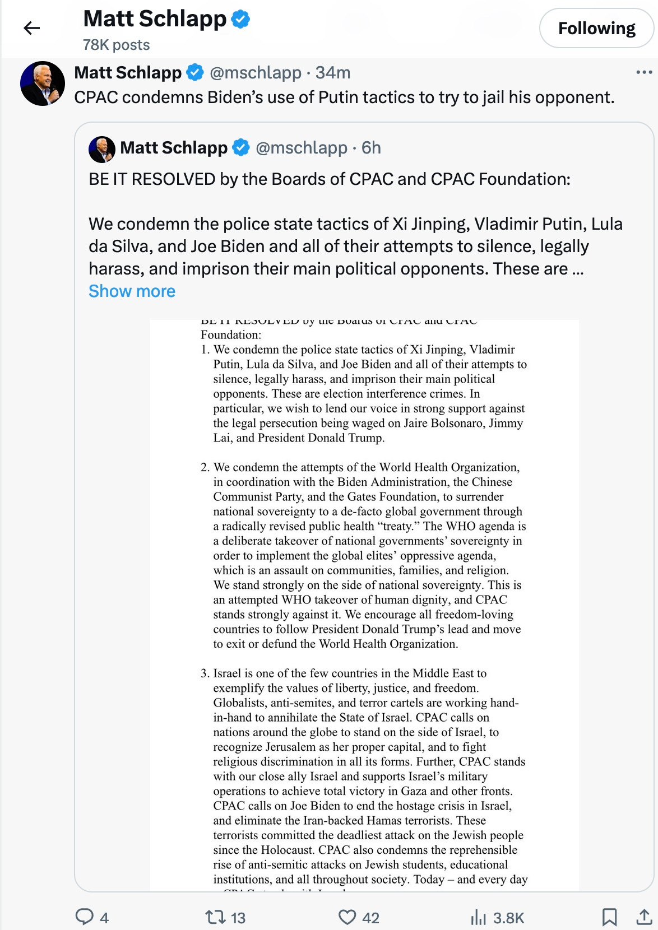Open Matt Schlapp's large profile avatar
Screen dimensions: 658x930
[x=43, y=83]
